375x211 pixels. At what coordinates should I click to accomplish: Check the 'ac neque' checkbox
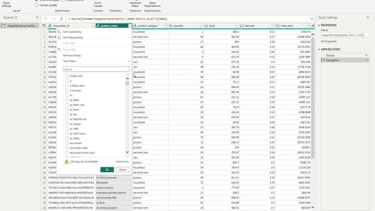[x=67, y=124]
